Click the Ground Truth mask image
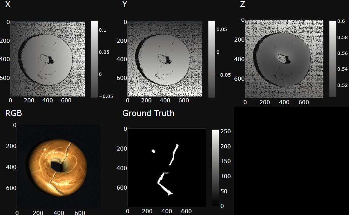Viewport: 349px width, 215px height. [x=167, y=168]
